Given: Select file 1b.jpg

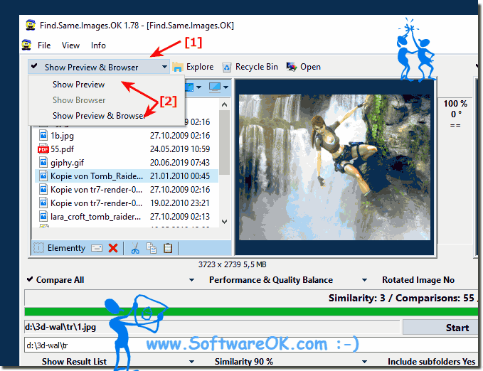Looking at the screenshot, I should 62,136.
